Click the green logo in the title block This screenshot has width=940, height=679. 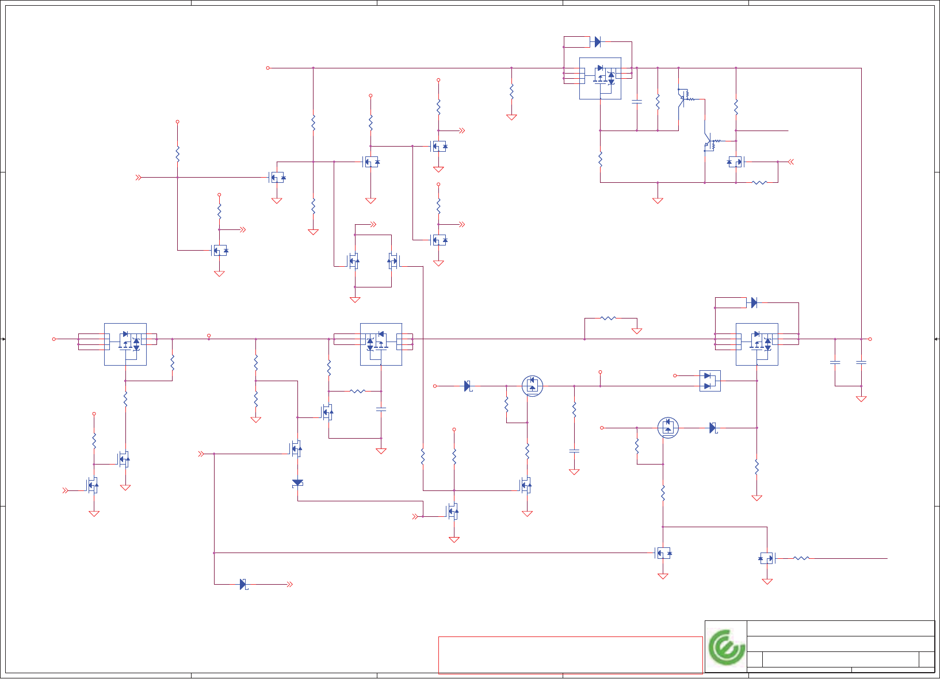pyautogui.click(x=727, y=647)
